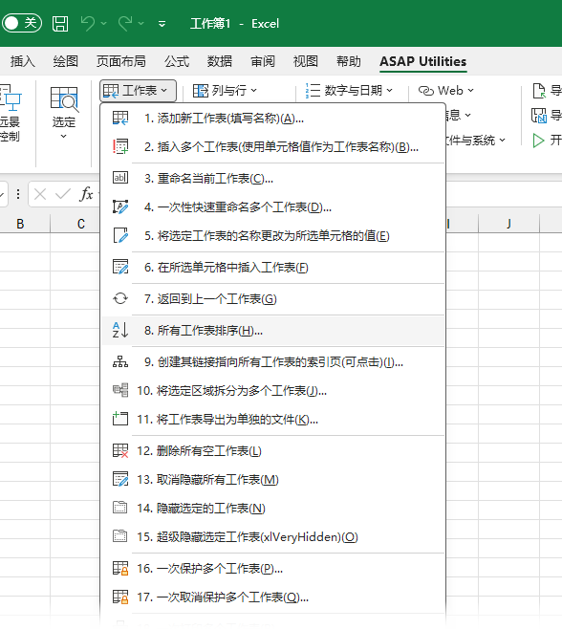Image resolution: width=562 pixels, height=630 pixels.
Task: Open the Redo history dropdown arrow
Action: (141, 24)
